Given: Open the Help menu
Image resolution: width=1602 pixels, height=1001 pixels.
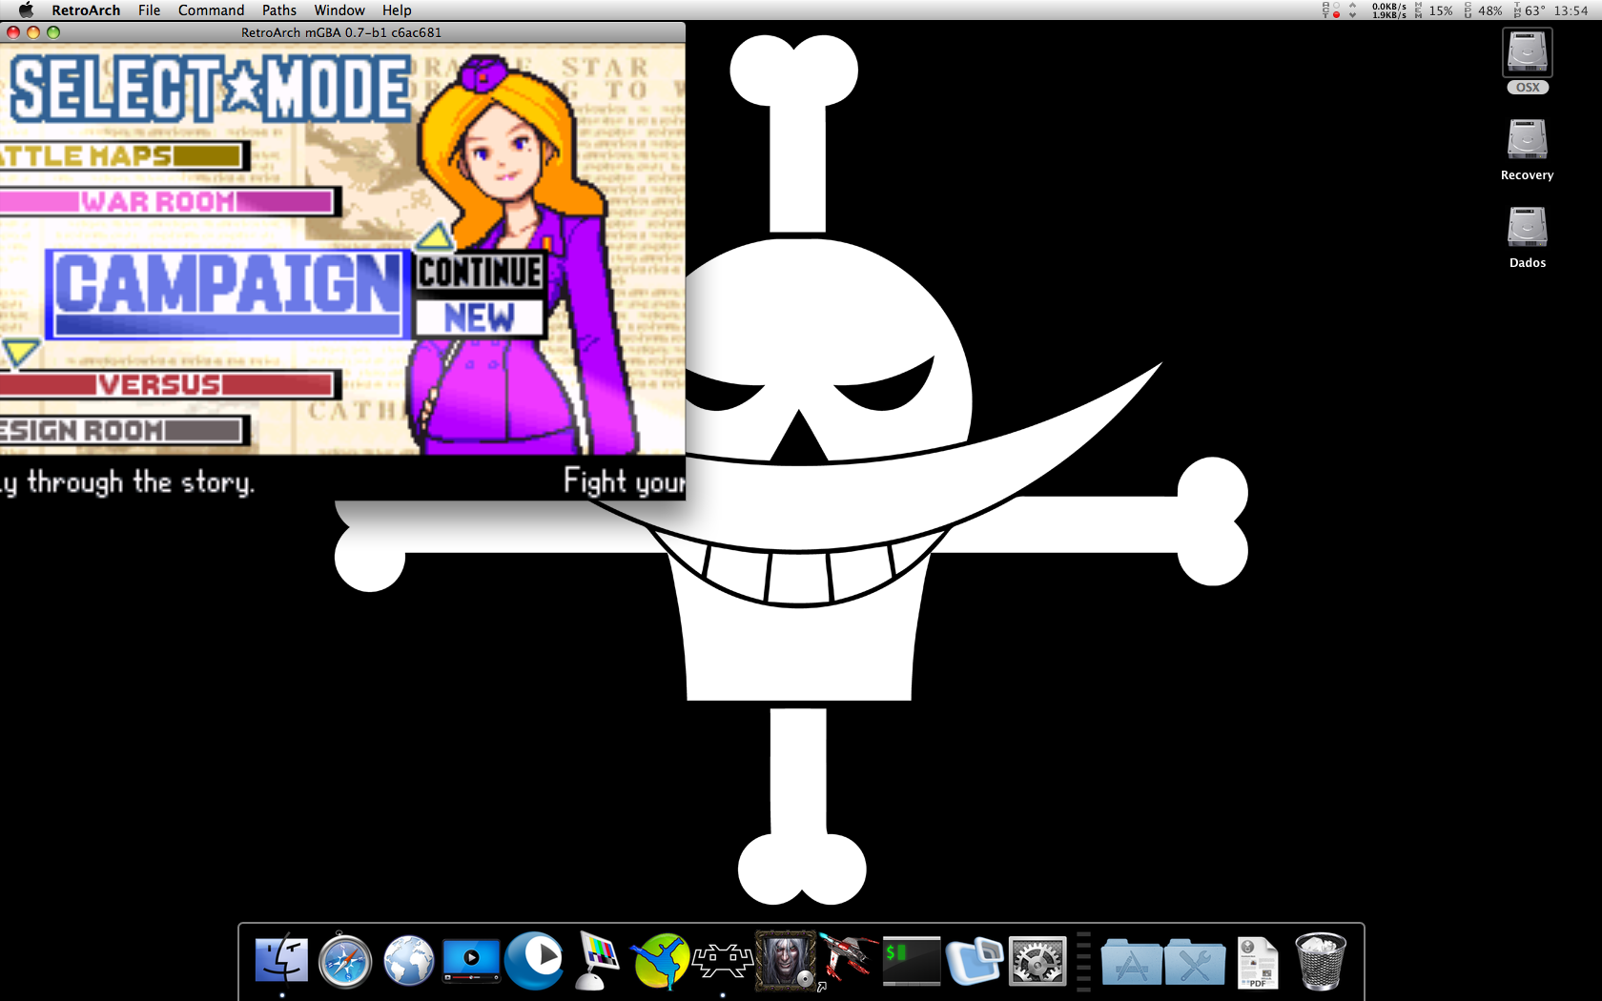Looking at the screenshot, I should click(397, 10).
